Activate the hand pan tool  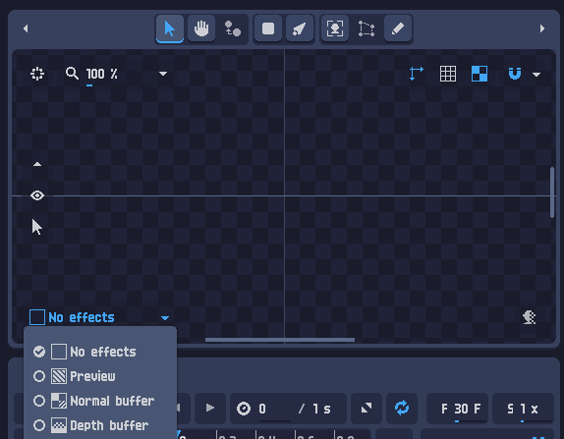(x=201, y=28)
